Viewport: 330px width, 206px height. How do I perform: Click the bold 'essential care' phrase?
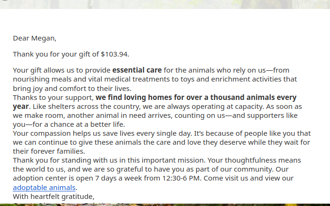point(137,70)
